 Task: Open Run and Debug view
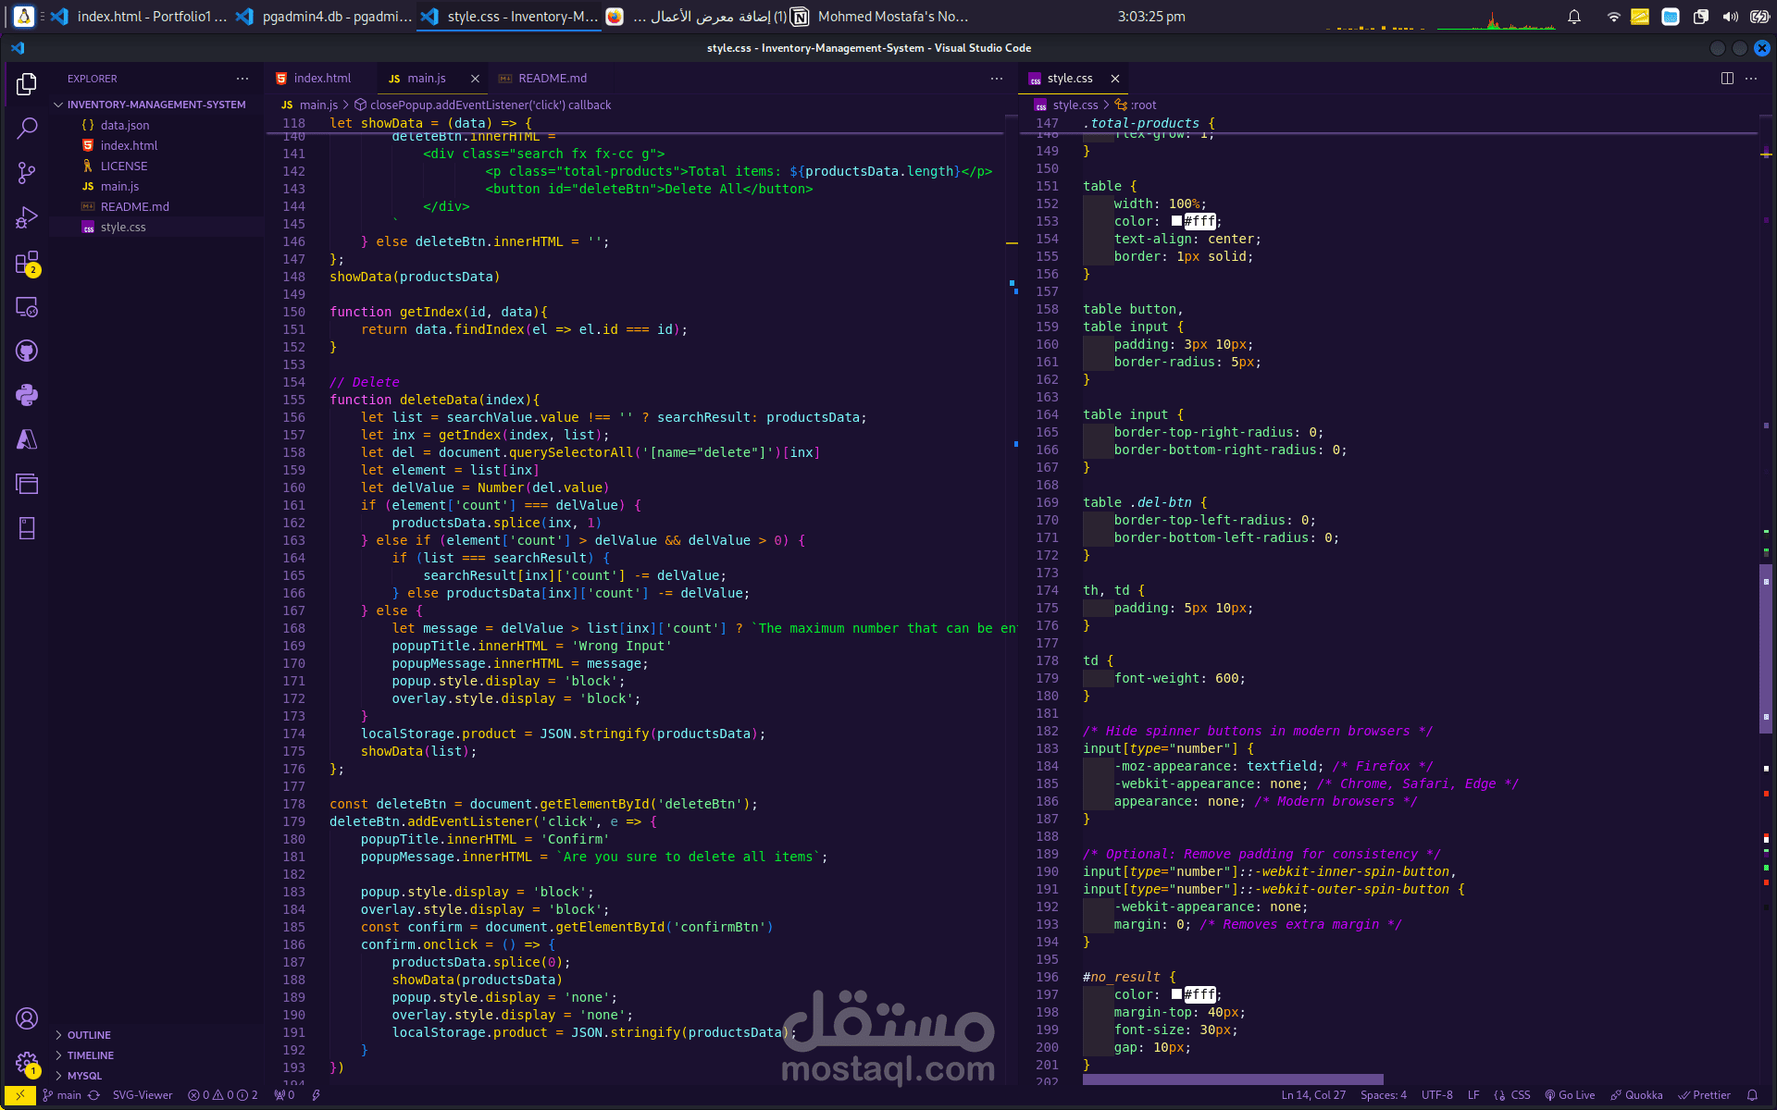(27, 217)
